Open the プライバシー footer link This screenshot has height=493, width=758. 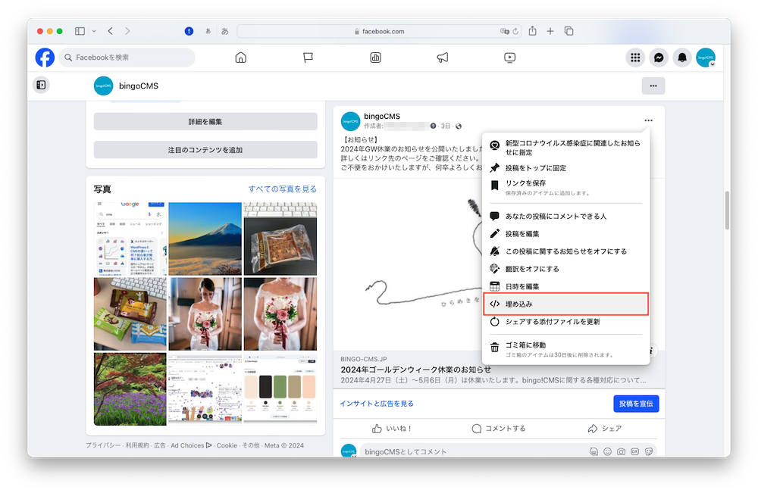[103, 445]
